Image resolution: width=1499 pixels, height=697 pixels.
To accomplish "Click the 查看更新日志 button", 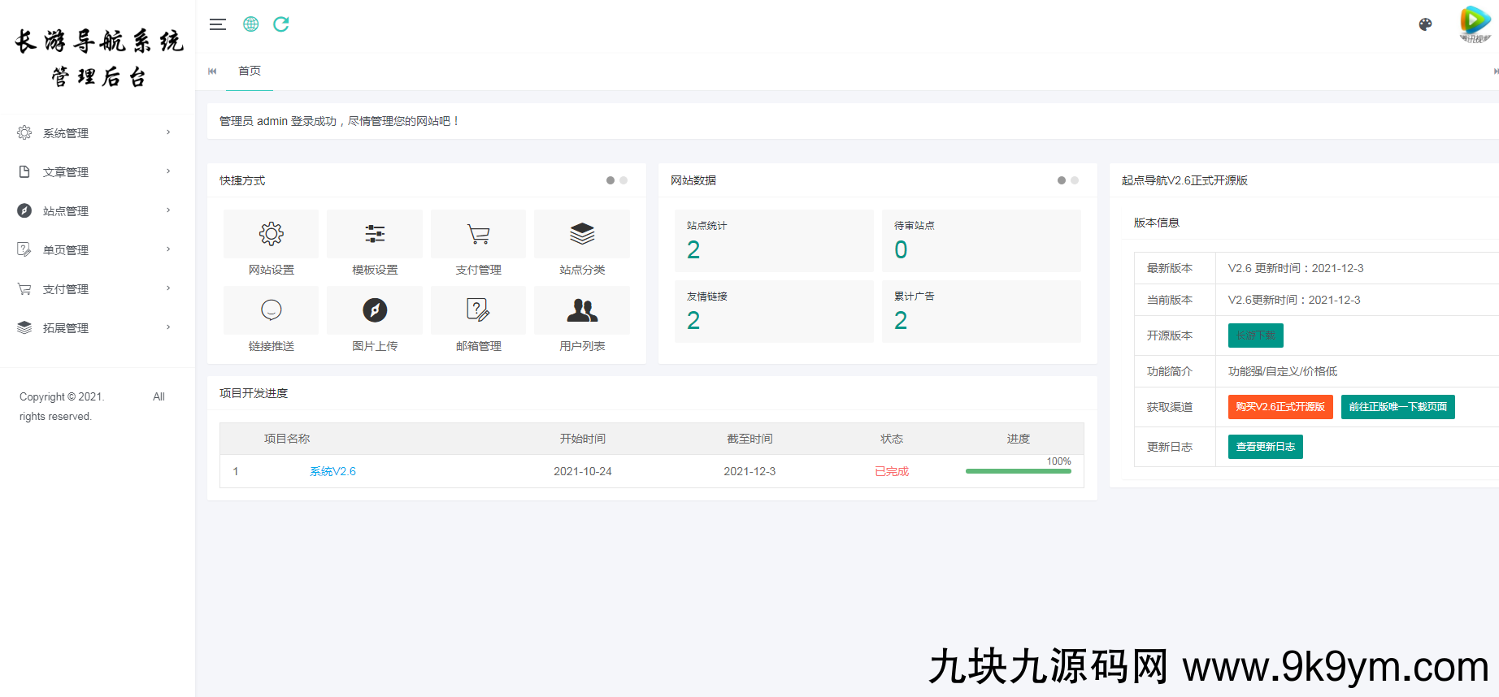I will (x=1265, y=447).
